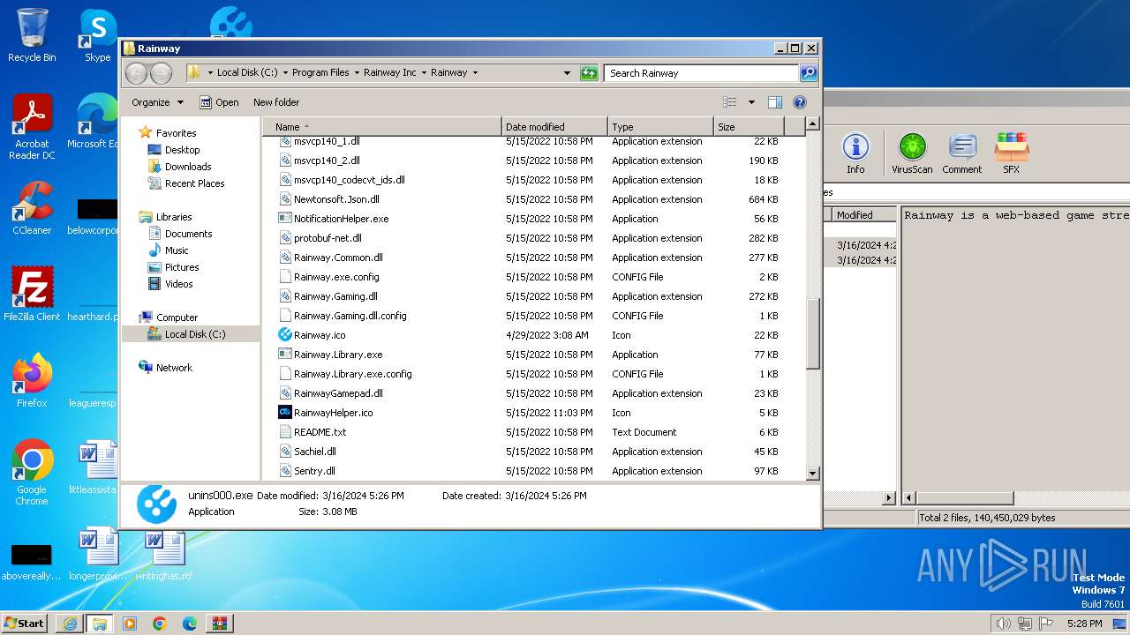Open the address bar history dropdown
The image size is (1130, 635).
click(x=567, y=73)
